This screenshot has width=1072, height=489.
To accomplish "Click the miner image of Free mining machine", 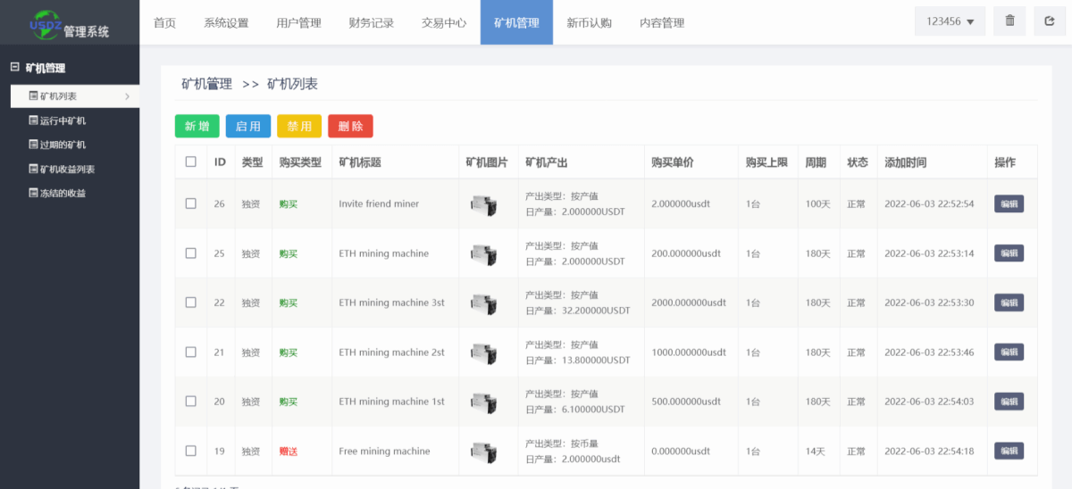I will coord(483,452).
